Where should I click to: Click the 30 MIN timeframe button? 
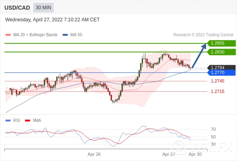43,8
